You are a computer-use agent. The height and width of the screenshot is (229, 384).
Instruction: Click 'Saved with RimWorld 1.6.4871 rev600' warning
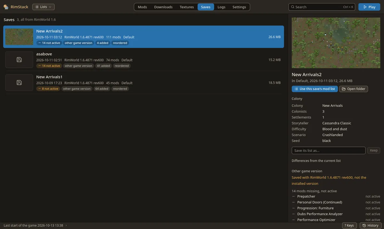(x=329, y=180)
